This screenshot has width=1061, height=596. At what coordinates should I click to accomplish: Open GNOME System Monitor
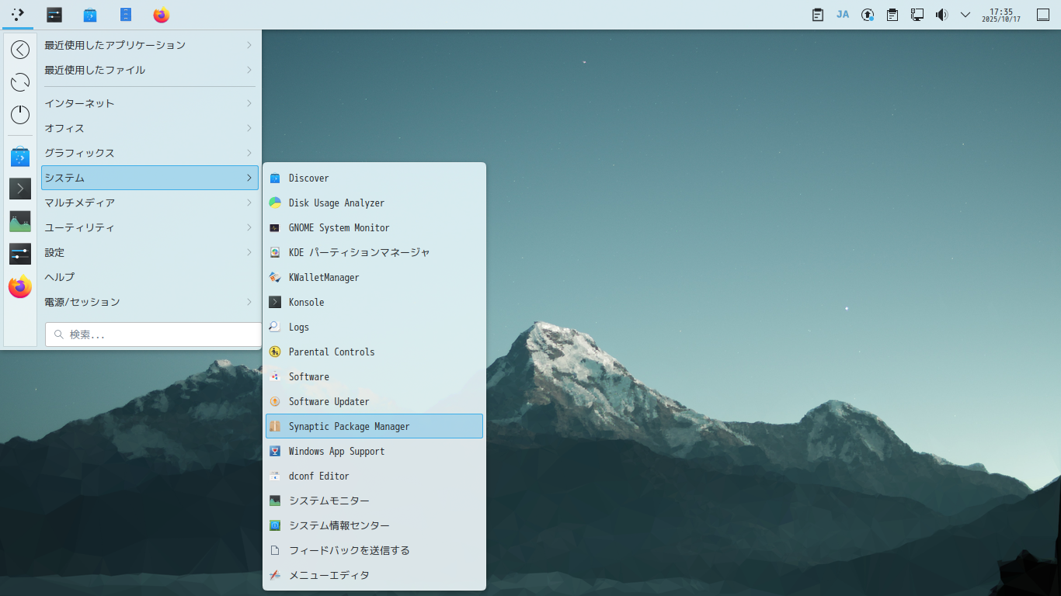point(374,228)
